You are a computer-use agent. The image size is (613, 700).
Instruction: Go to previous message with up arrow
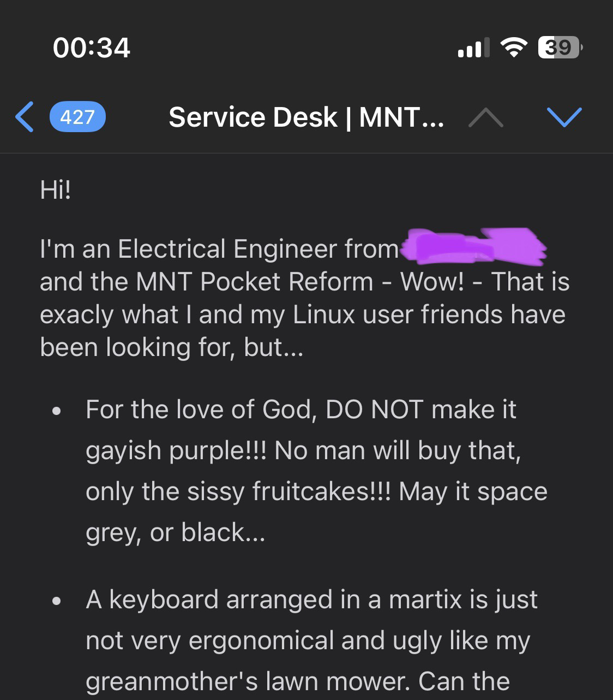[x=485, y=117]
